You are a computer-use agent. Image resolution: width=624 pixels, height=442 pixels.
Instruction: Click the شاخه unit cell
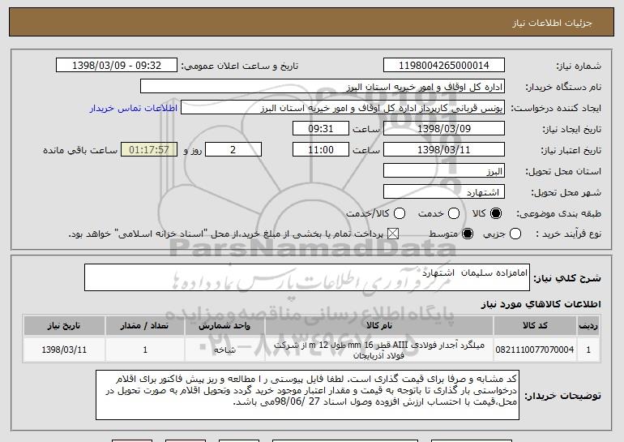tap(224, 350)
